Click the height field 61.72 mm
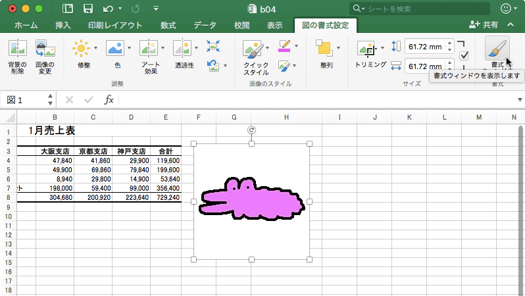The height and width of the screenshot is (296, 525). [425, 47]
